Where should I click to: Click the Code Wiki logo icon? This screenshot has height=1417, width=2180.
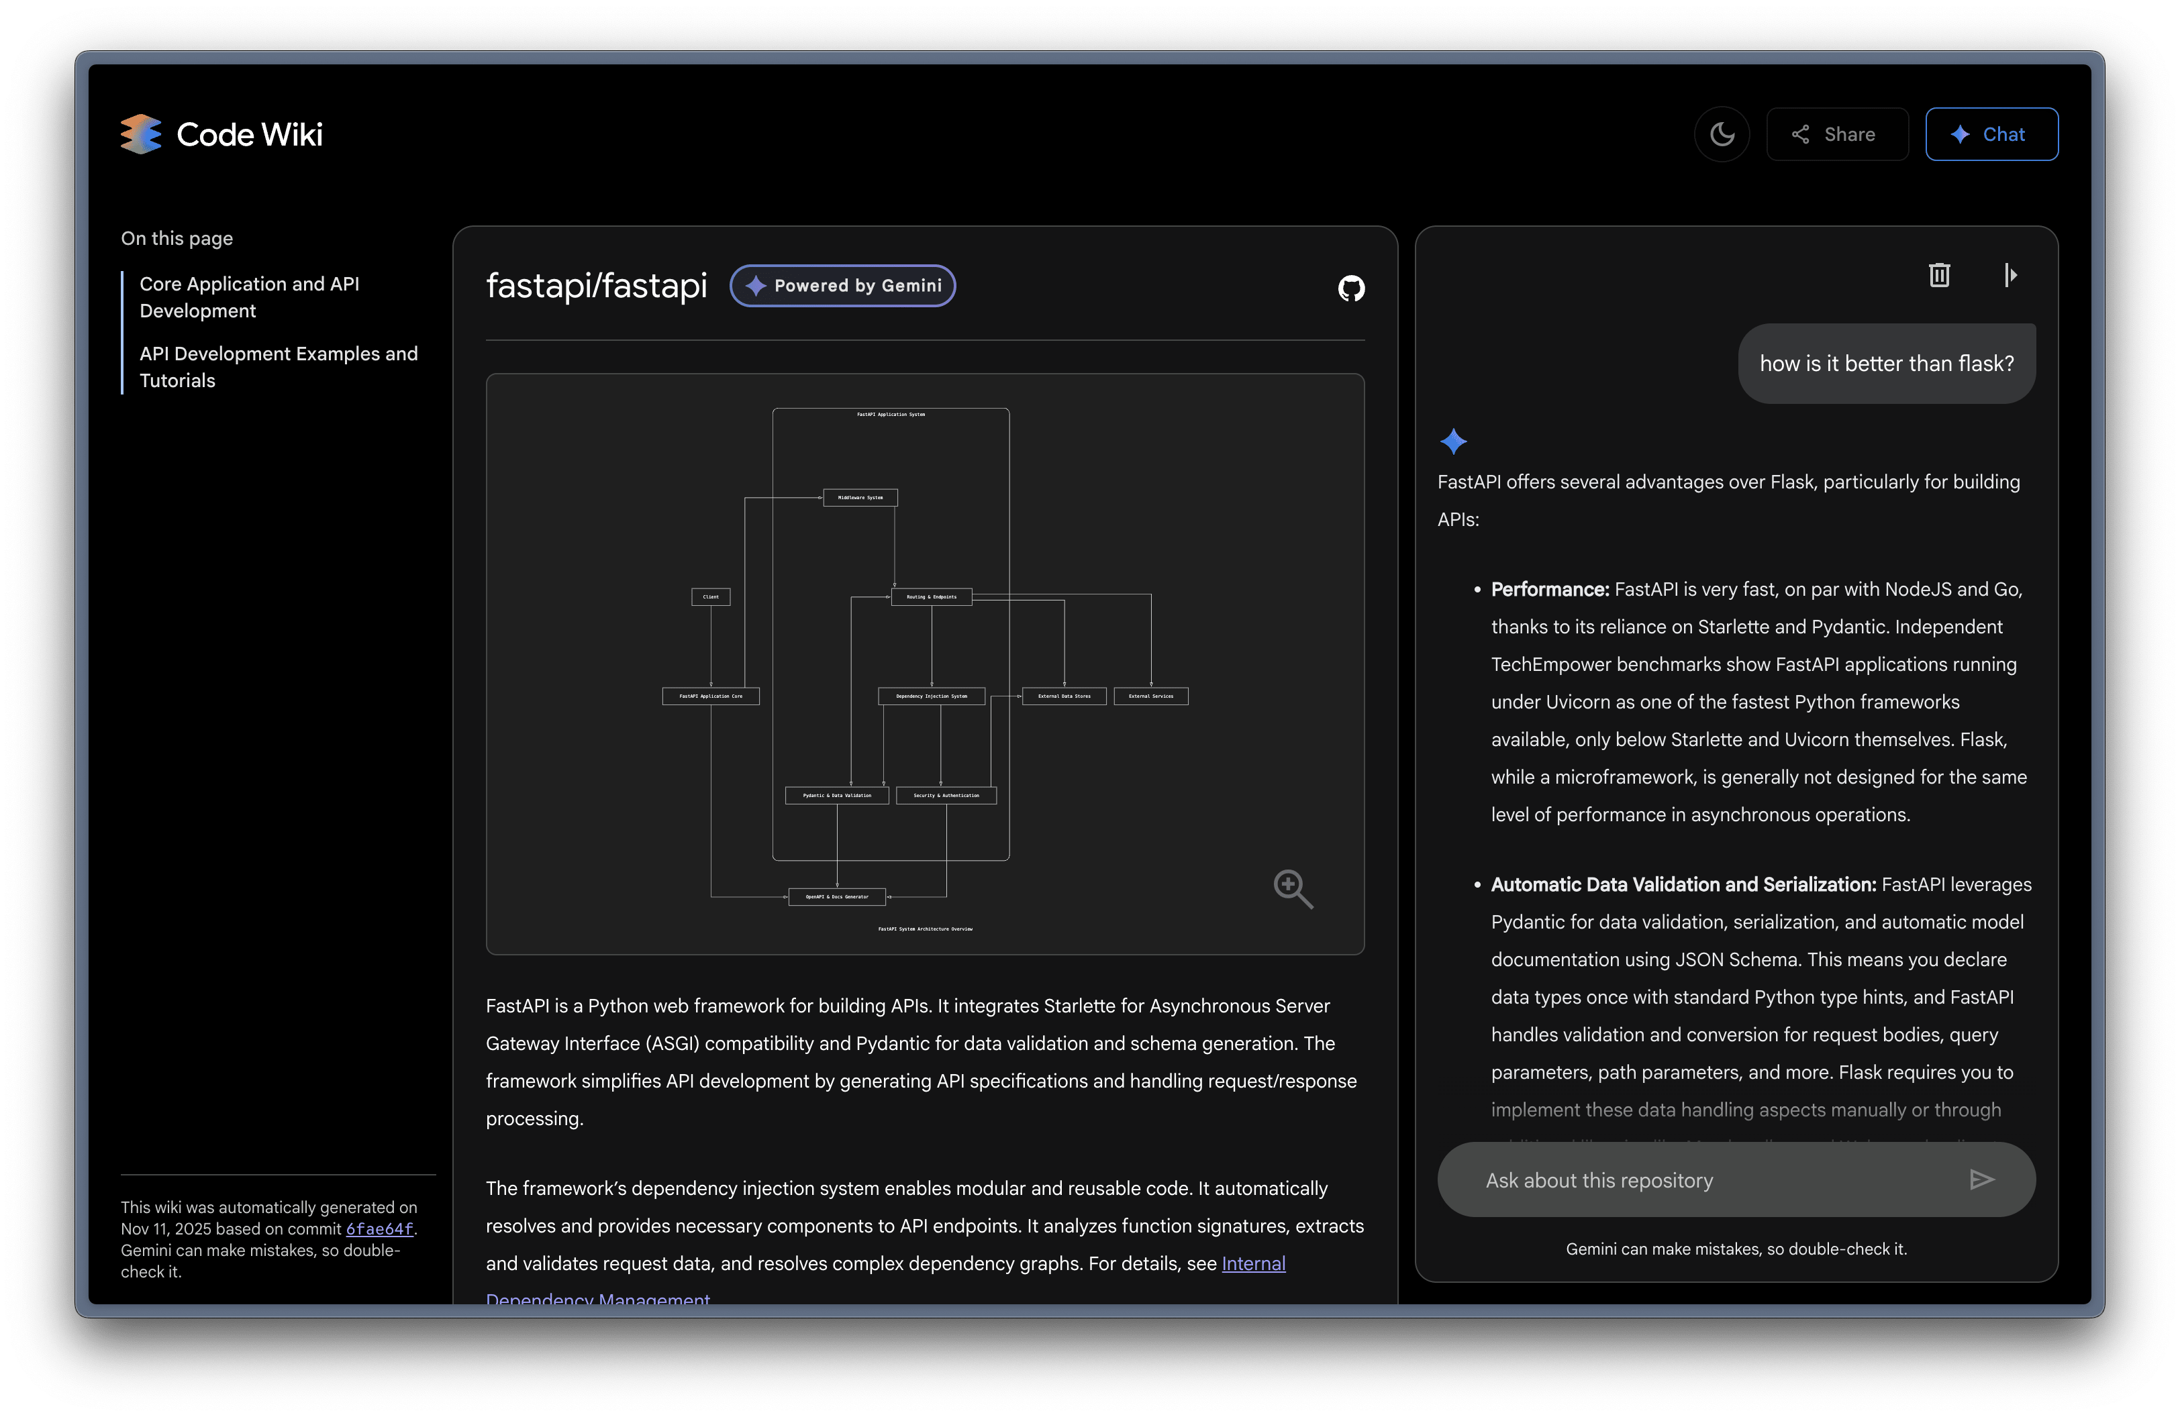tap(141, 135)
